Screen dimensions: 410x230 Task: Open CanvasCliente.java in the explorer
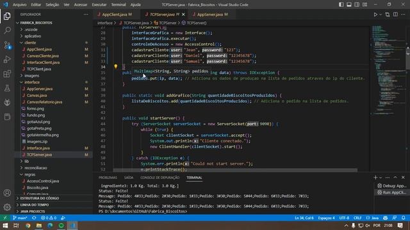(43, 56)
